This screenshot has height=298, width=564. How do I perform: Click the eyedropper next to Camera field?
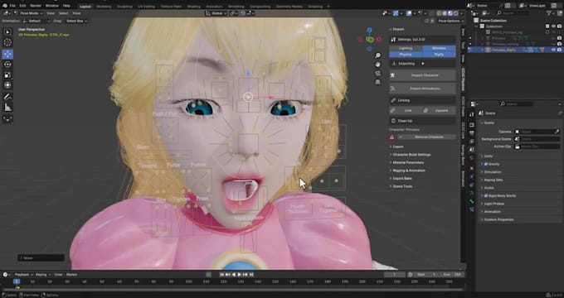click(x=557, y=132)
